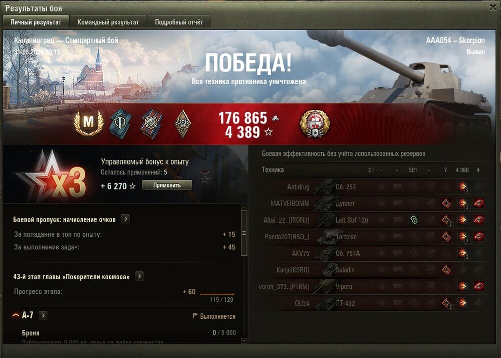This screenshot has width=501, height=358.
Task: Click the kill icon in MATVEIBOMM row
Action: [x=478, y=203]
